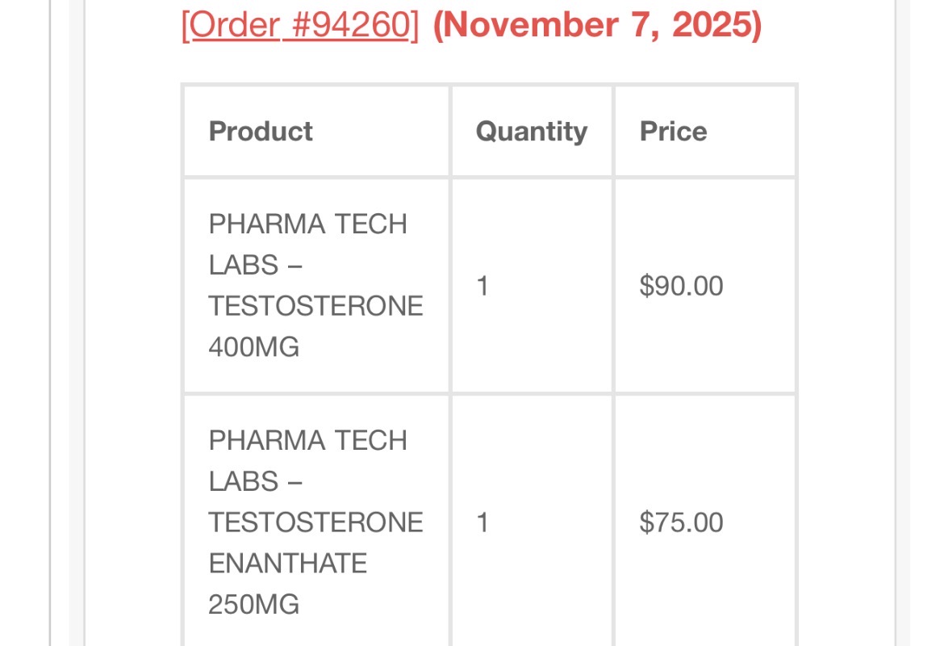Click TESTOSTERONE word above 400MG
The height and width of the screenshot is (646, 944).
[x=315, y=306]
